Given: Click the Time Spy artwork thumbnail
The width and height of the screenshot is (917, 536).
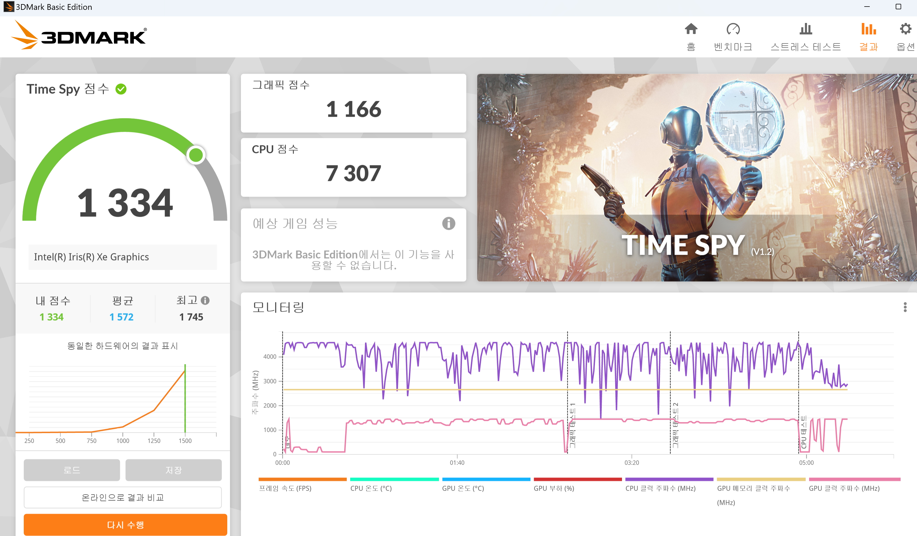Looking at the screenshot, I should point(697,177).
